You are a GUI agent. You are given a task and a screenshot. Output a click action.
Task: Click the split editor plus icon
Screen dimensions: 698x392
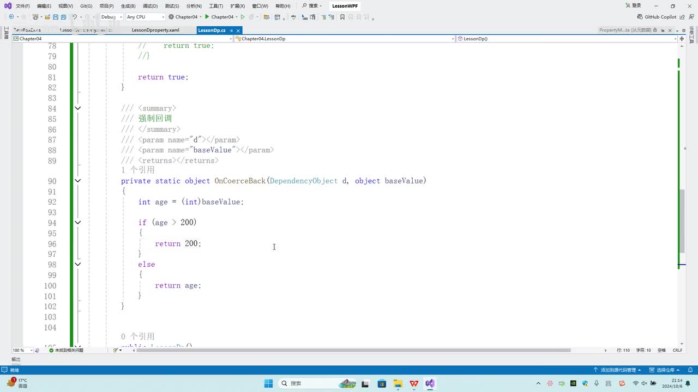[683, 39]
